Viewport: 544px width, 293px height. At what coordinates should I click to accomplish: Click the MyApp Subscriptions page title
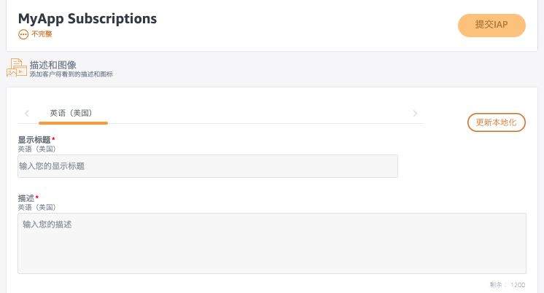pos(88,19)
